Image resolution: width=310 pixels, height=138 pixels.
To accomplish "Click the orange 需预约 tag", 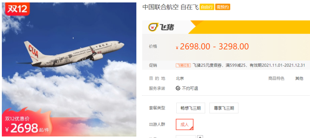I will pos(223,7).
